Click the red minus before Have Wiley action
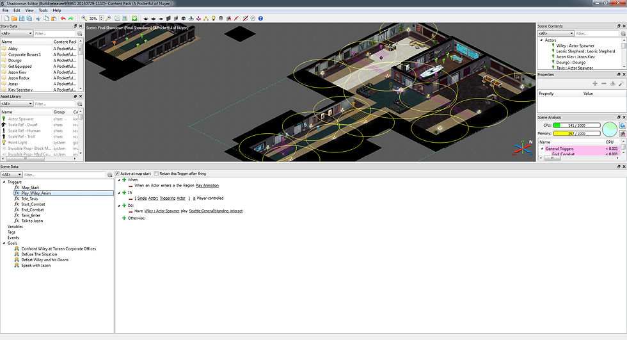This screenshot has height=340, width=627. 131,211
